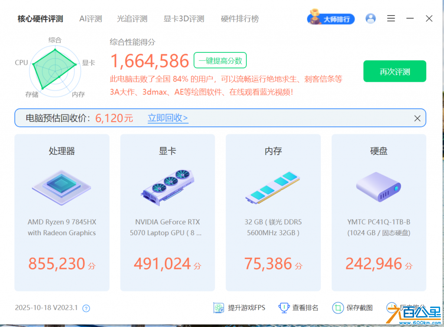The width and height of the screenshot is (444, 327).
Task: Open the user account avatar icon
Action: (x=370, y=19)
